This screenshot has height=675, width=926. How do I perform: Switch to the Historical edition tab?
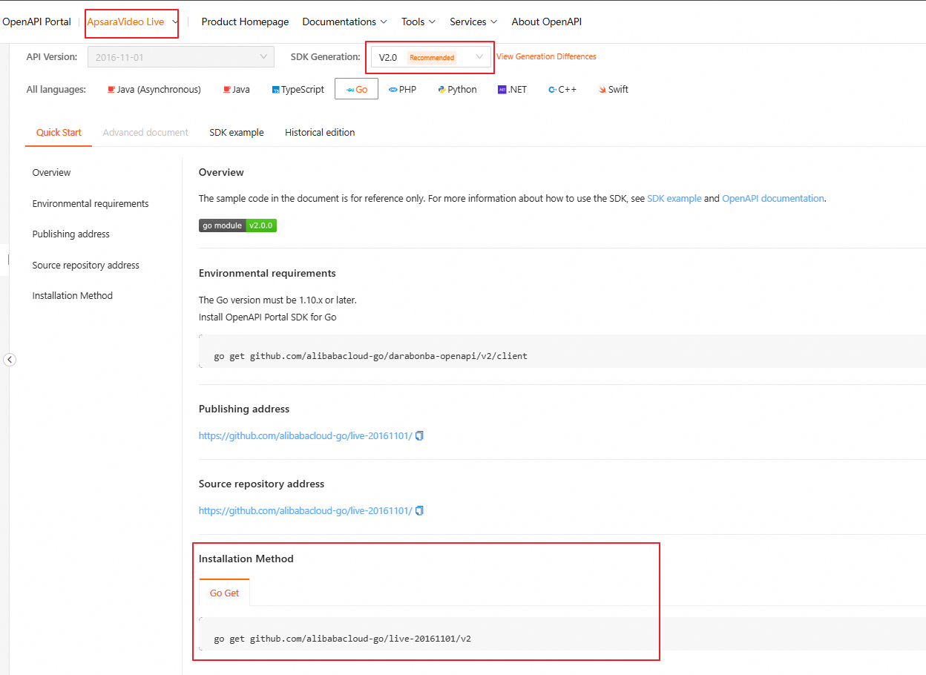[x=320, y=132]
